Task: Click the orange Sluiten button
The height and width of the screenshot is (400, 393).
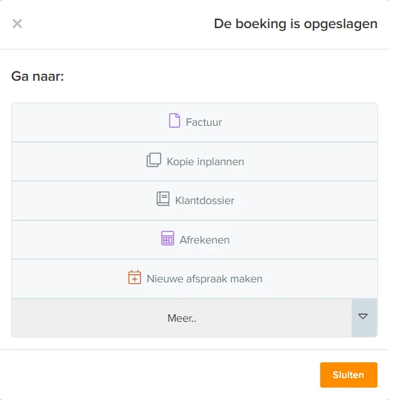Action: (348, 375)
